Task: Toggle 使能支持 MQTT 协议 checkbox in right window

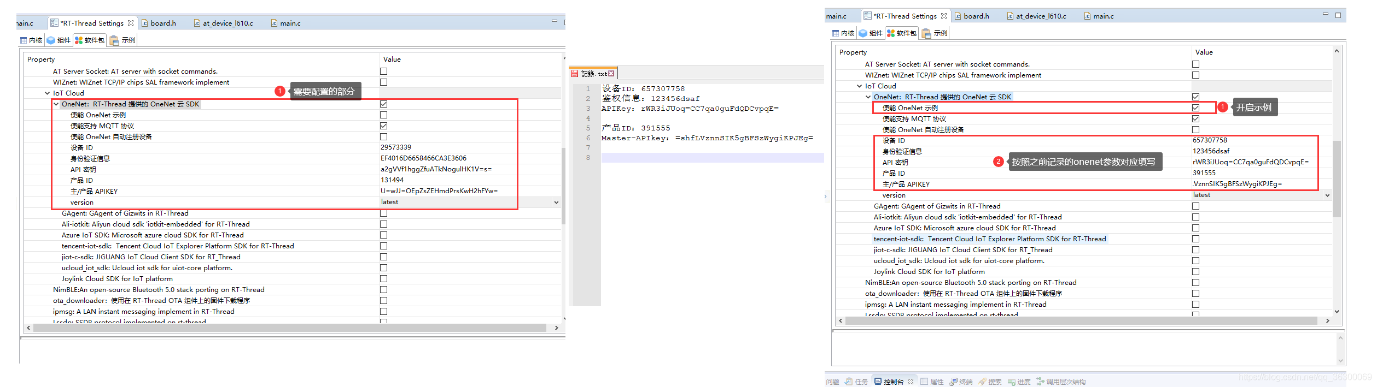Action: (1196, 119)
